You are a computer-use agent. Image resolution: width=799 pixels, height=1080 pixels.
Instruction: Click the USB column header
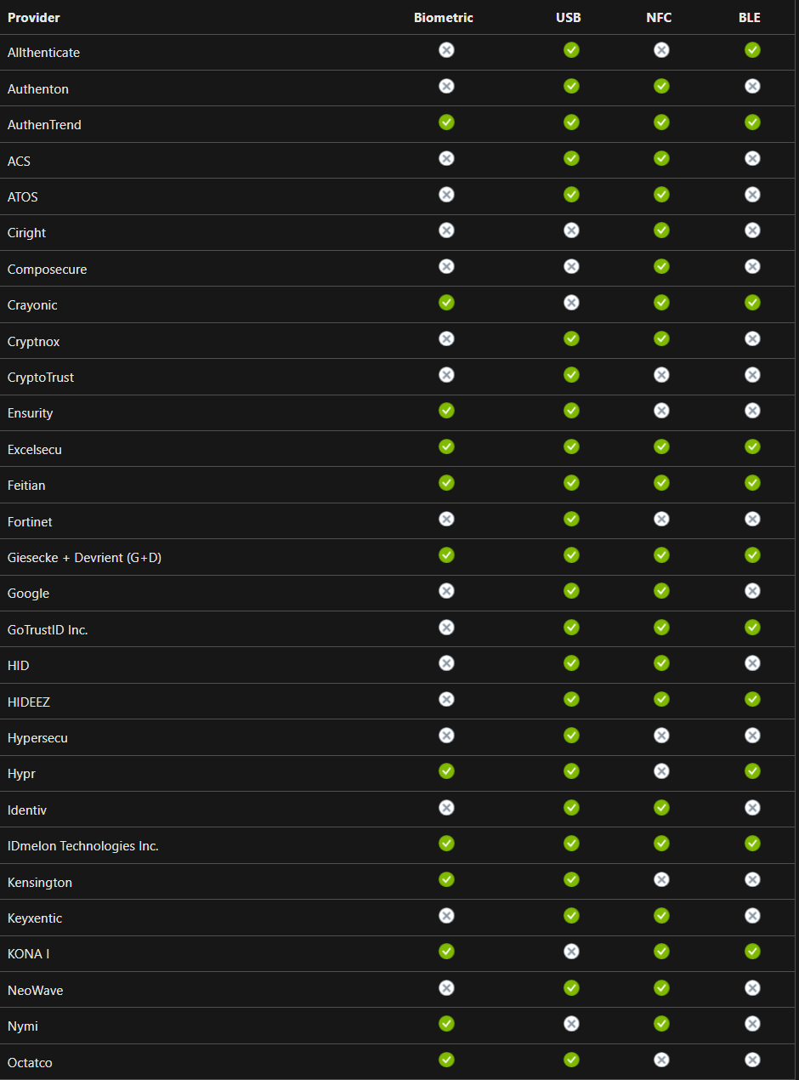click(569, 18)
